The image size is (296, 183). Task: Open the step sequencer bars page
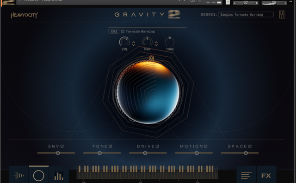(x=59, y=175)
